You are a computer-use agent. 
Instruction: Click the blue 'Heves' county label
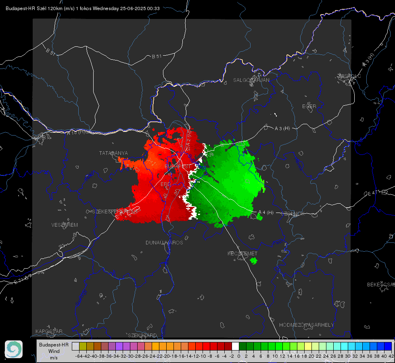tap(298, 164)
